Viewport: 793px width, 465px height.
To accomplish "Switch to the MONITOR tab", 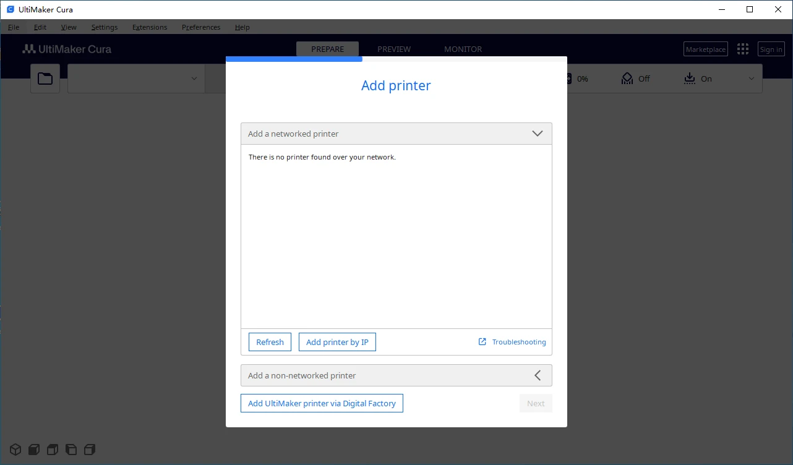I will [x=463, y=49].
